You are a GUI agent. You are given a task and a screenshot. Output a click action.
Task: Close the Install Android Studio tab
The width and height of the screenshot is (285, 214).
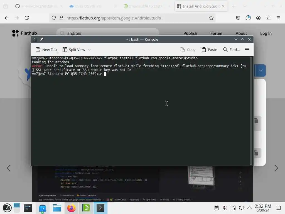click(x=223, y=6)
